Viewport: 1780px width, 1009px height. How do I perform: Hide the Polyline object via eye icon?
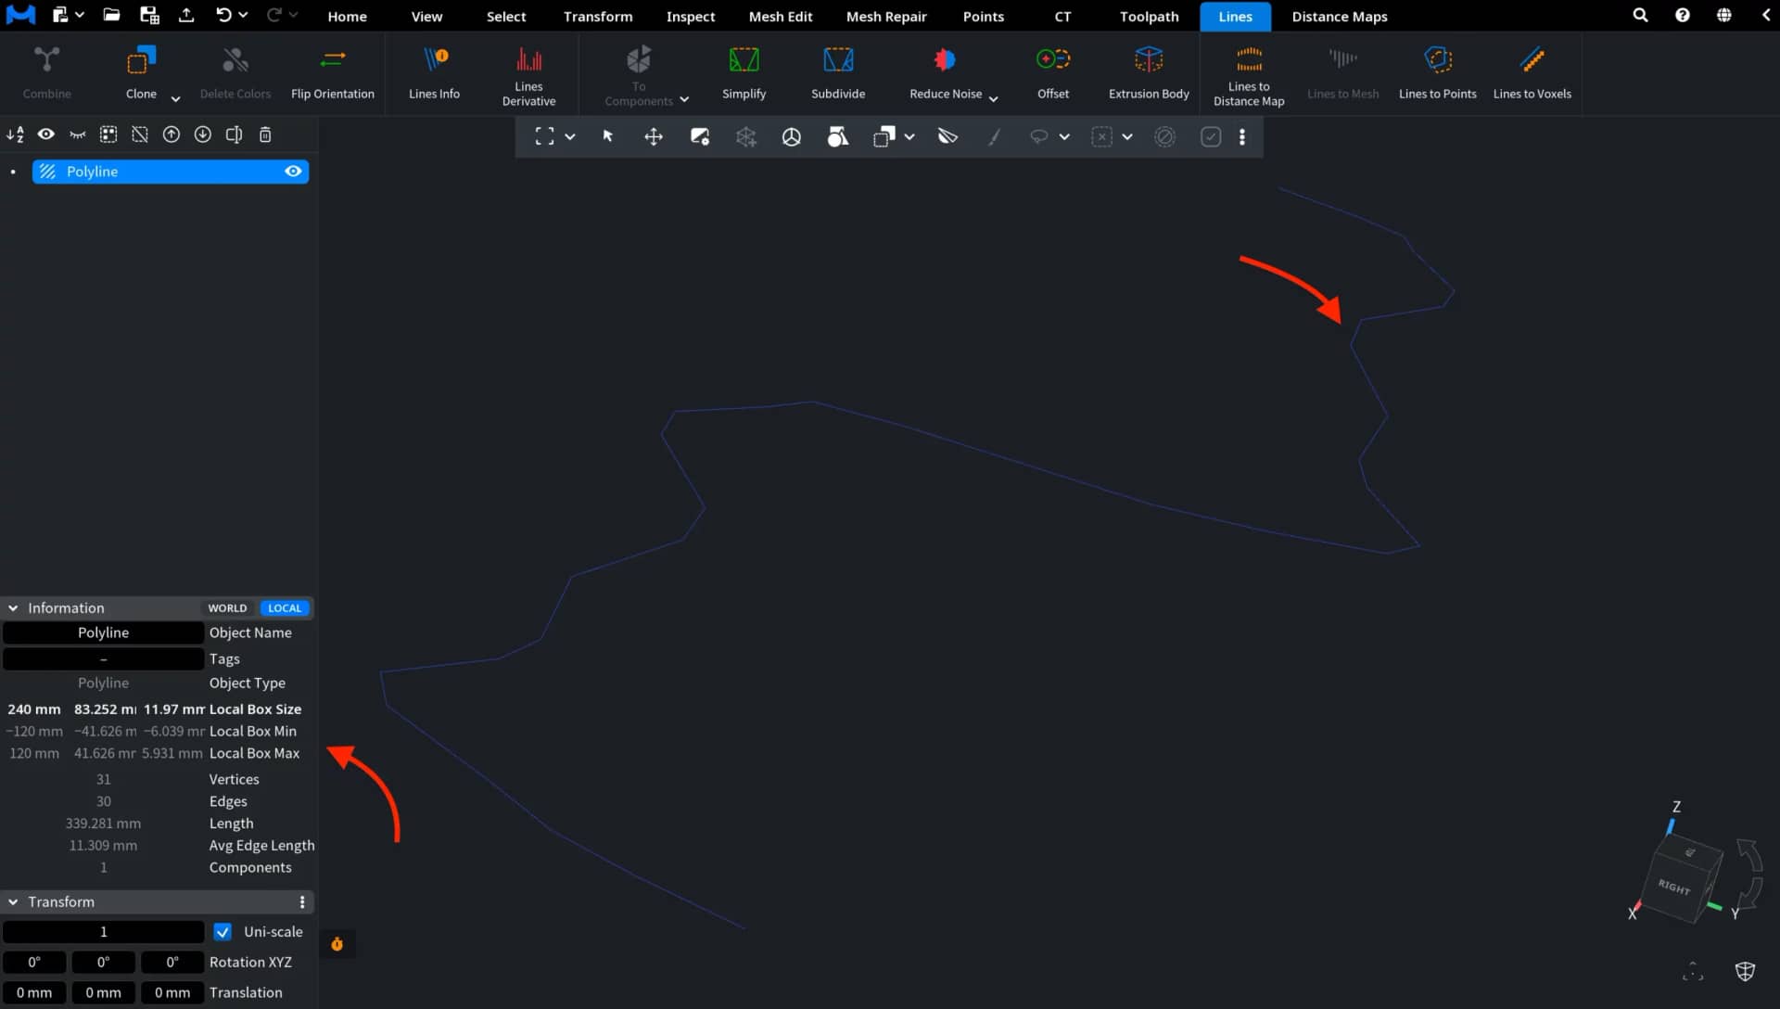coord(293,172)
